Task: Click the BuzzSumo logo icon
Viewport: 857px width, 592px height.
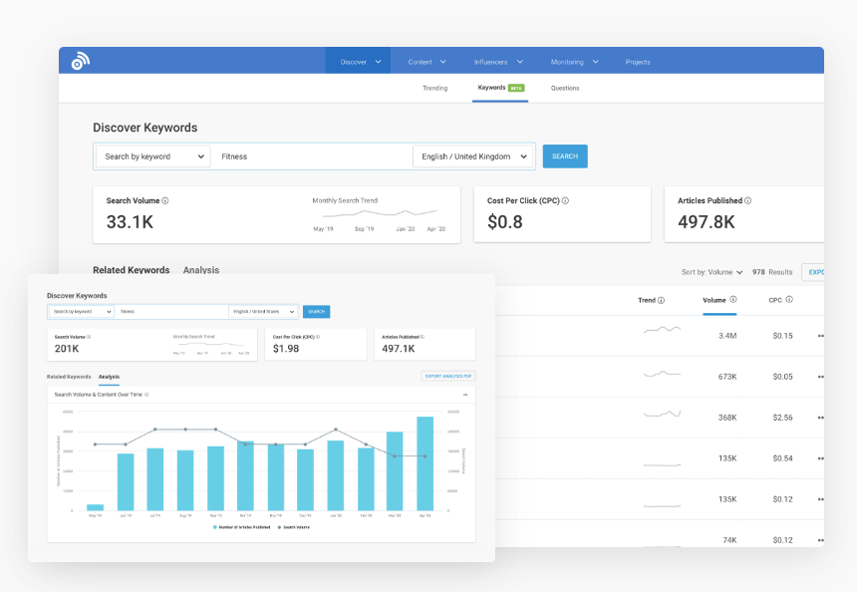Action: click(78, 60)
